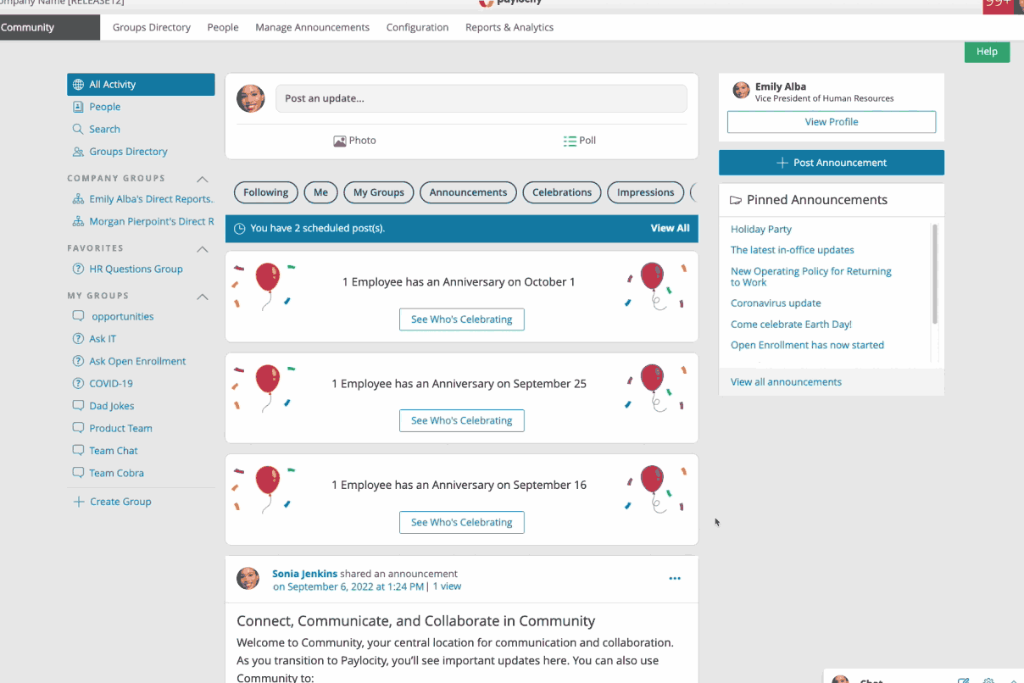Collapse the Company Groups section

coord(202,179)
